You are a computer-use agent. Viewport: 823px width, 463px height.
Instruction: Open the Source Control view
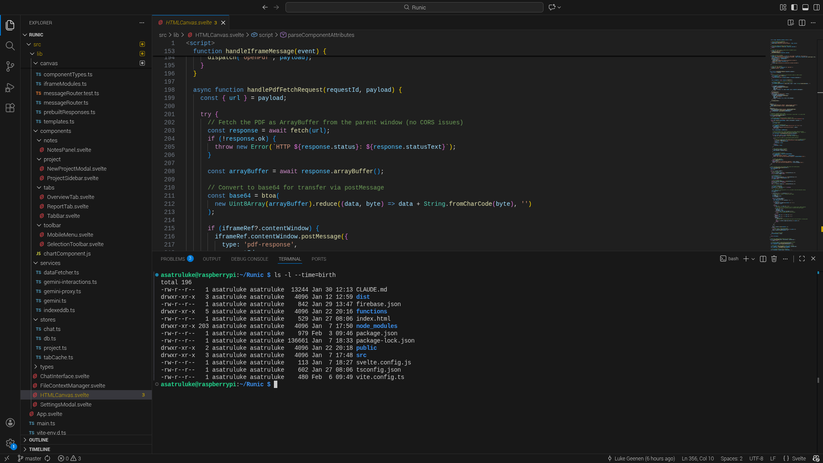click(x=10, y=66)
